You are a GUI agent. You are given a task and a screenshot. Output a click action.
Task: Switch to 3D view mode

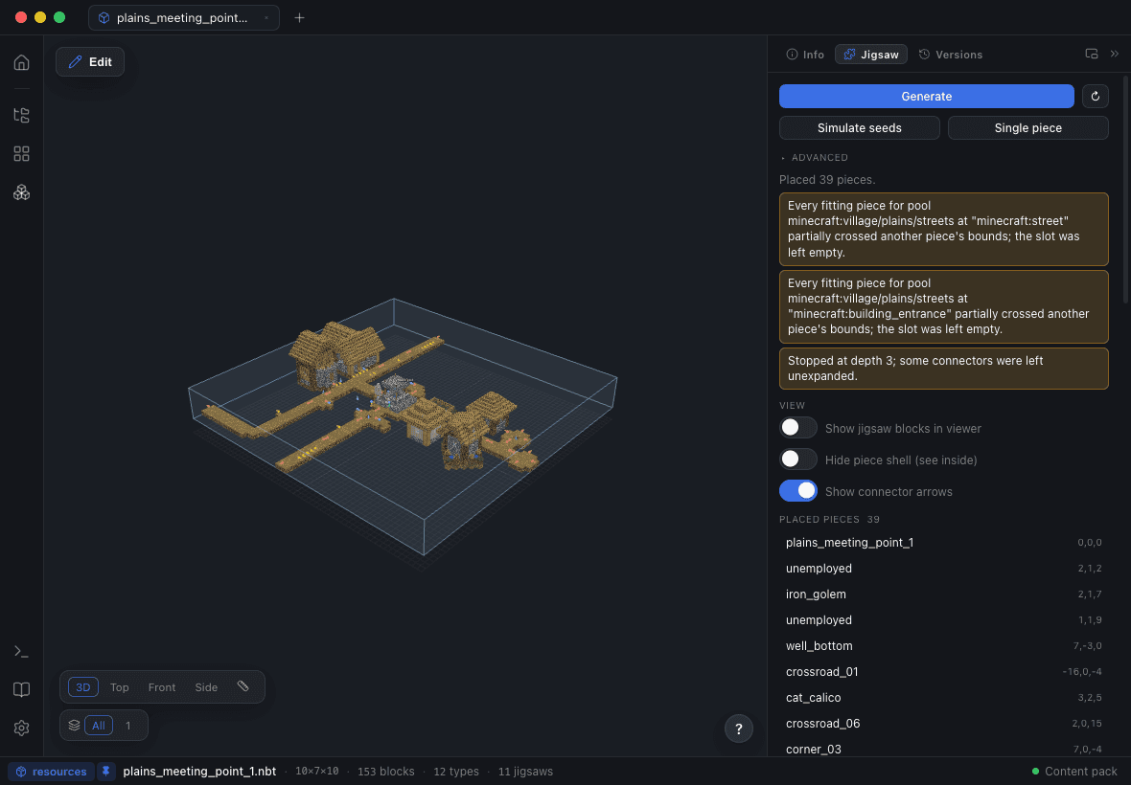83,687
